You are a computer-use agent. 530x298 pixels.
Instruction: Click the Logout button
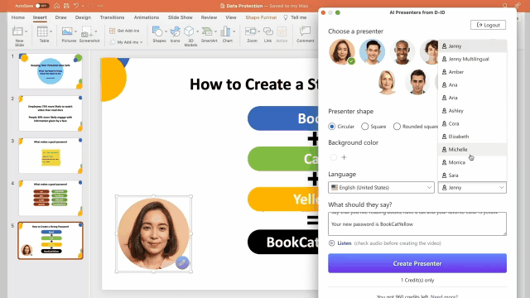click(x=488, y=25)
